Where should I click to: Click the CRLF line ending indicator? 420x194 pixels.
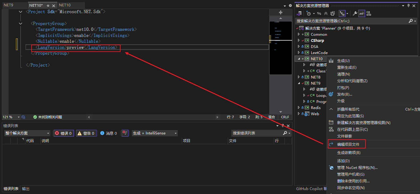point(285,117)
